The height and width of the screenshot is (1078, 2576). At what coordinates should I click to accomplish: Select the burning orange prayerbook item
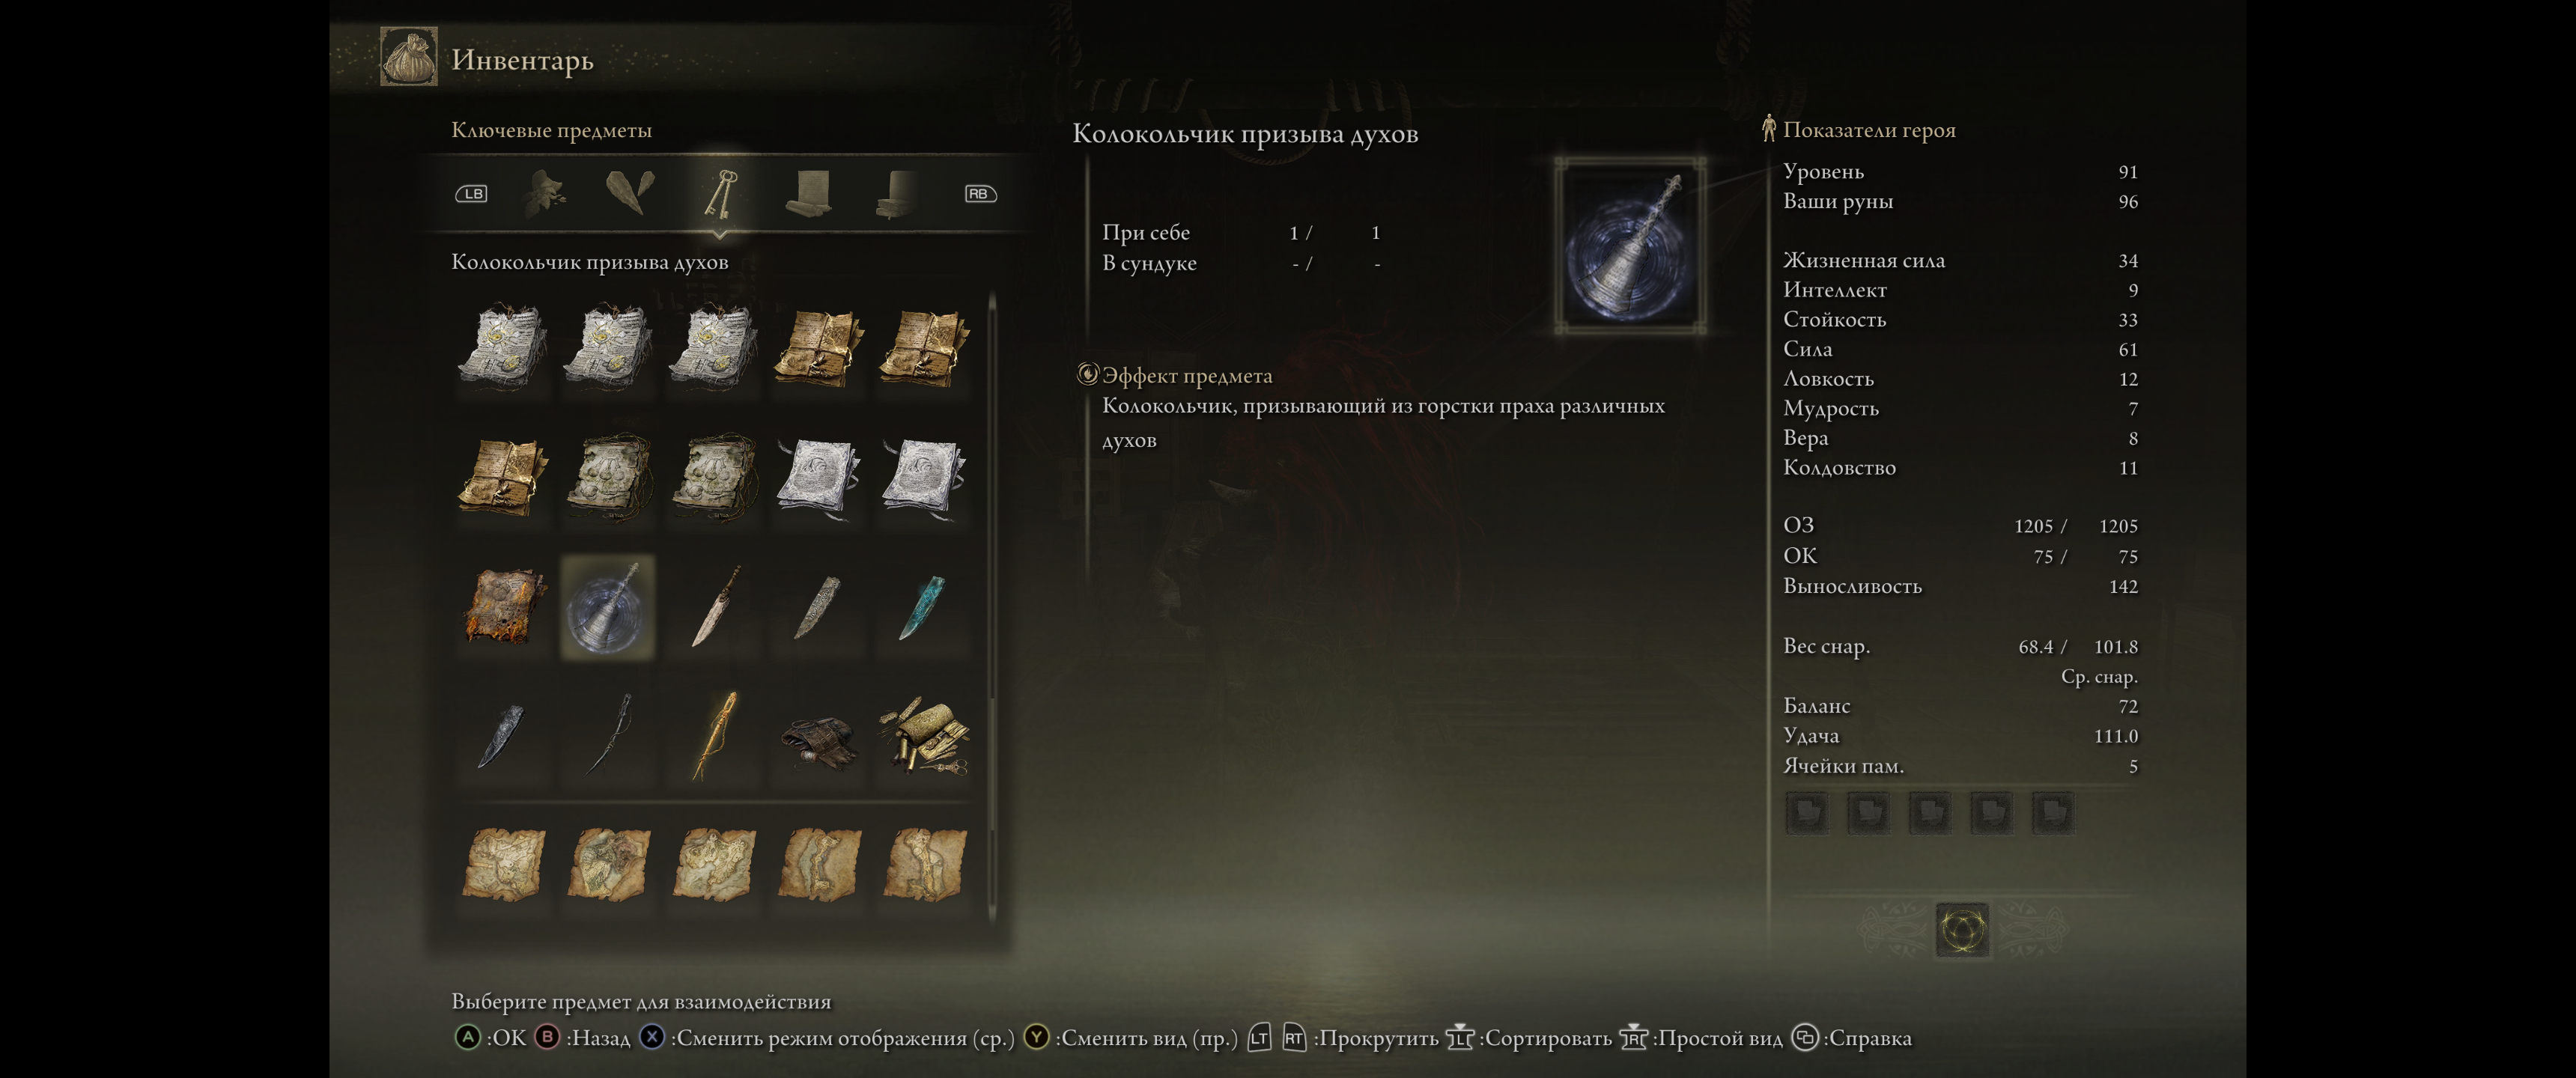point(503,608)
